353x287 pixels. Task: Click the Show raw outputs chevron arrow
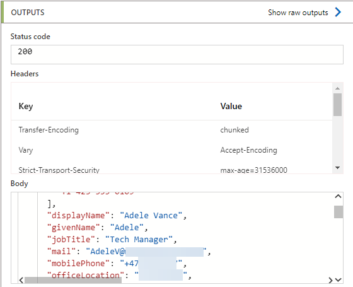[x=338, y=12]
